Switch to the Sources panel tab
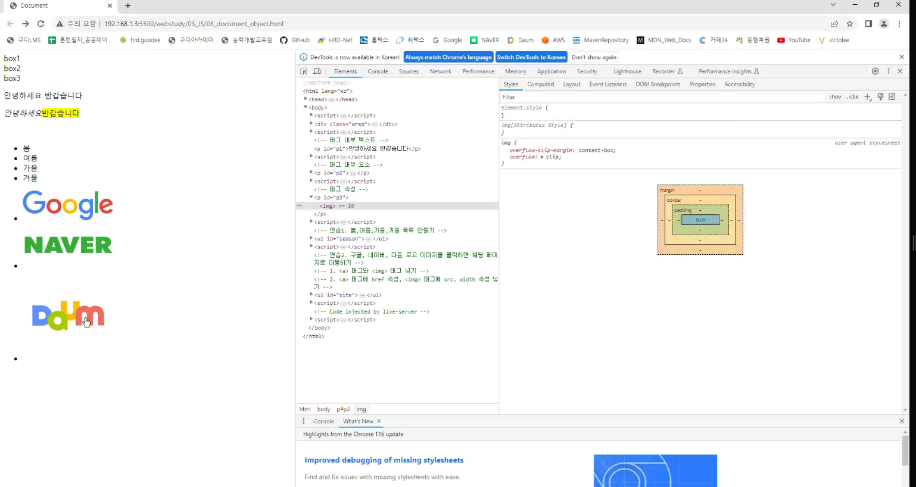 (409, 71)
